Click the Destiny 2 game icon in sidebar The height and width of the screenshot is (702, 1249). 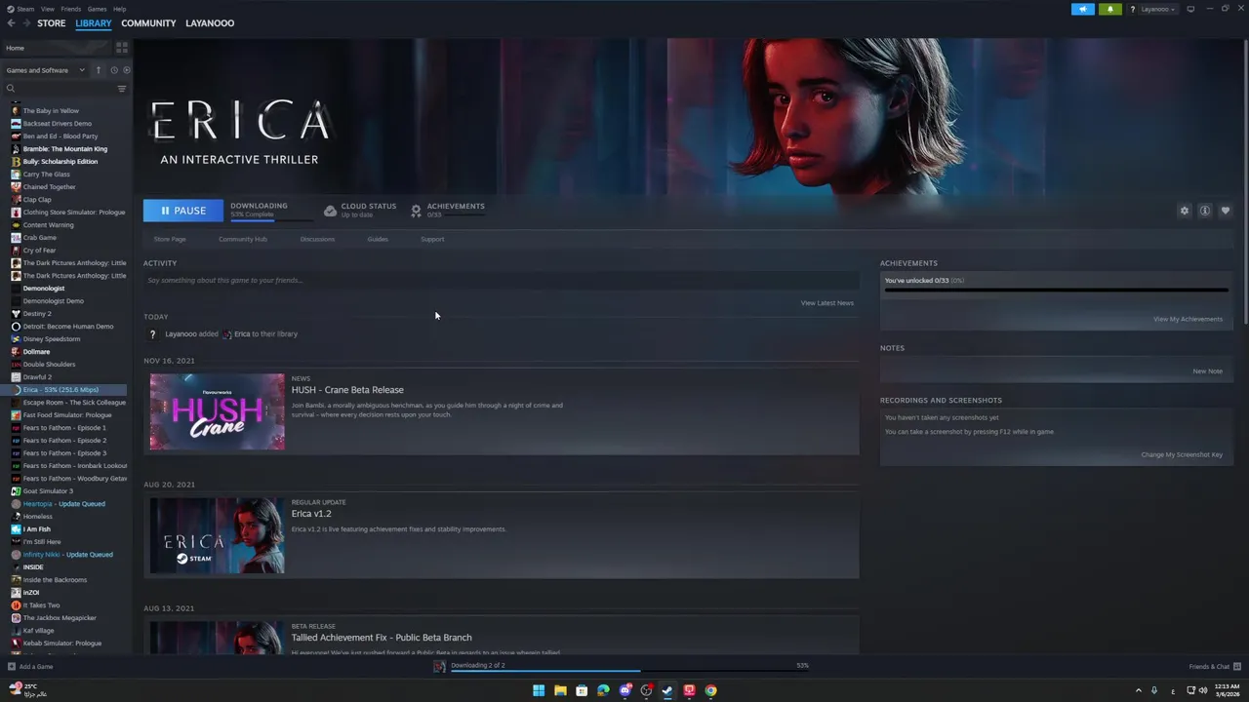tap(16, 314)
